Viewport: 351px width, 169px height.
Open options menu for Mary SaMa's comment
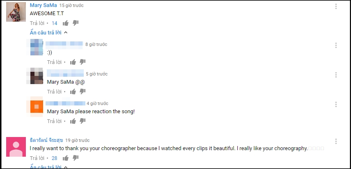336,7
